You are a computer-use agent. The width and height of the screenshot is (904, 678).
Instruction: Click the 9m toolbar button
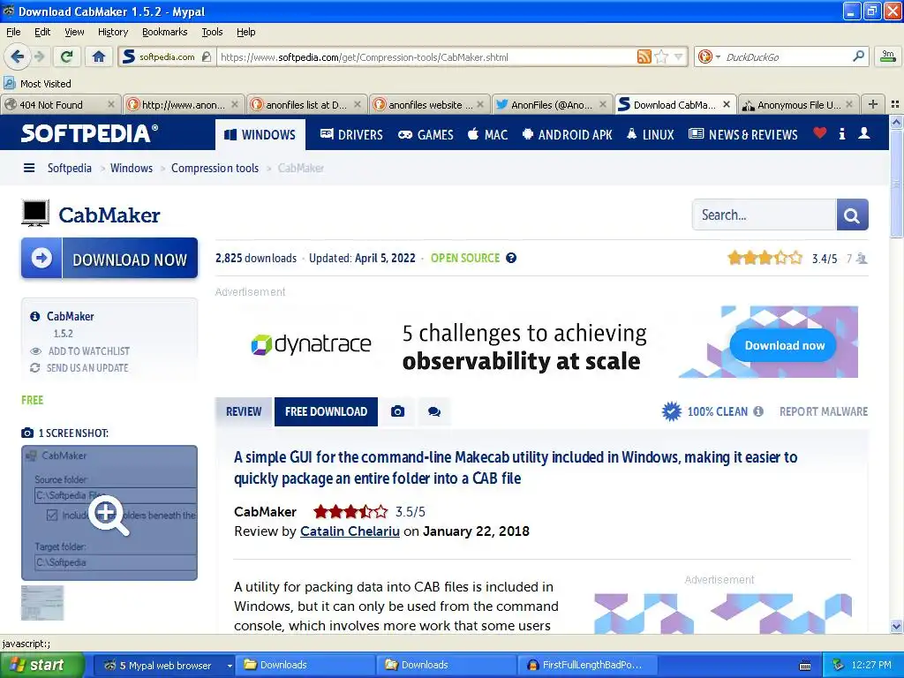pos(888,56)
